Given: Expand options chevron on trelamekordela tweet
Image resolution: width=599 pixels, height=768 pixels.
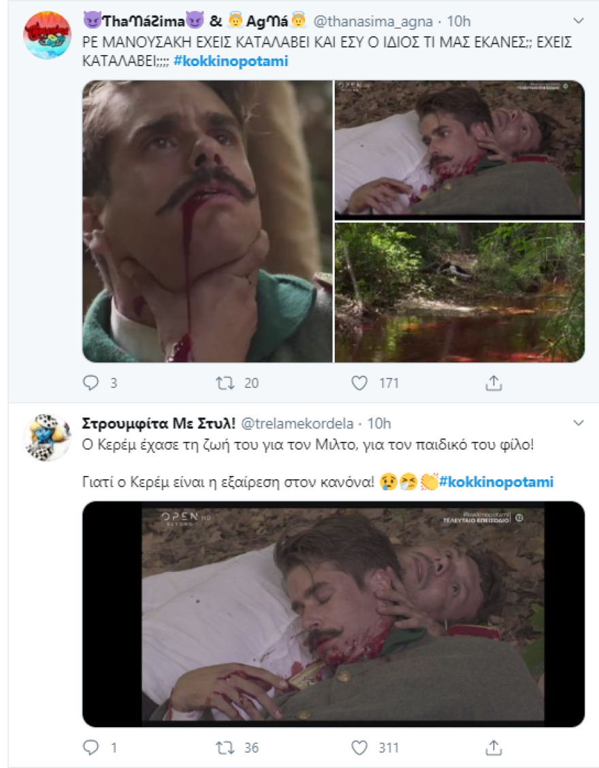Looking at the screenshot, I should pyautogui.click(x=579, y=423).
